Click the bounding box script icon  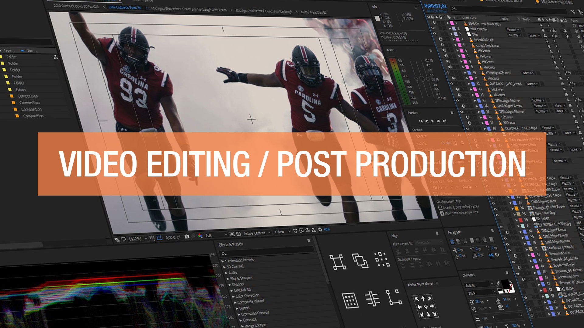point(338,262)
